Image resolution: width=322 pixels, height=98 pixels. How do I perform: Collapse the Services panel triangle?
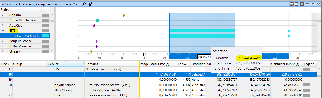pyautogui.click(x=3, y=4)
